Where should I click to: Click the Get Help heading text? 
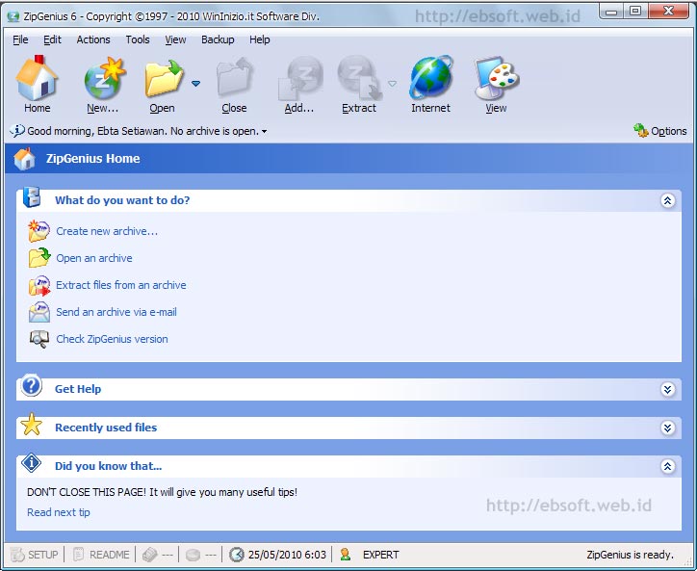tap(78, 389)
